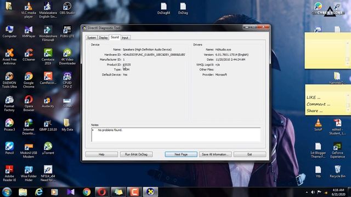Click Opera icon in taskbar
Screen dimensions: 351x197
pyautogui.click(x=103, y=192)
